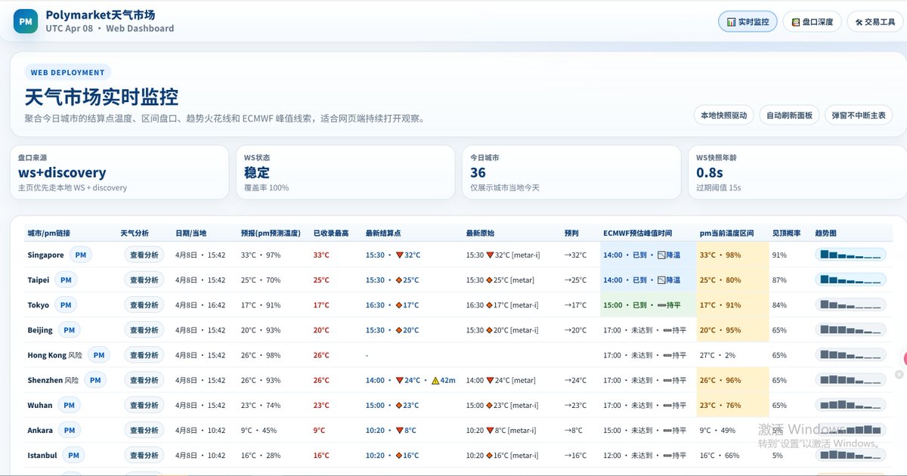Click the PM logo icon
The height and width of the screenshot is (476, 907).
(26, 21)
